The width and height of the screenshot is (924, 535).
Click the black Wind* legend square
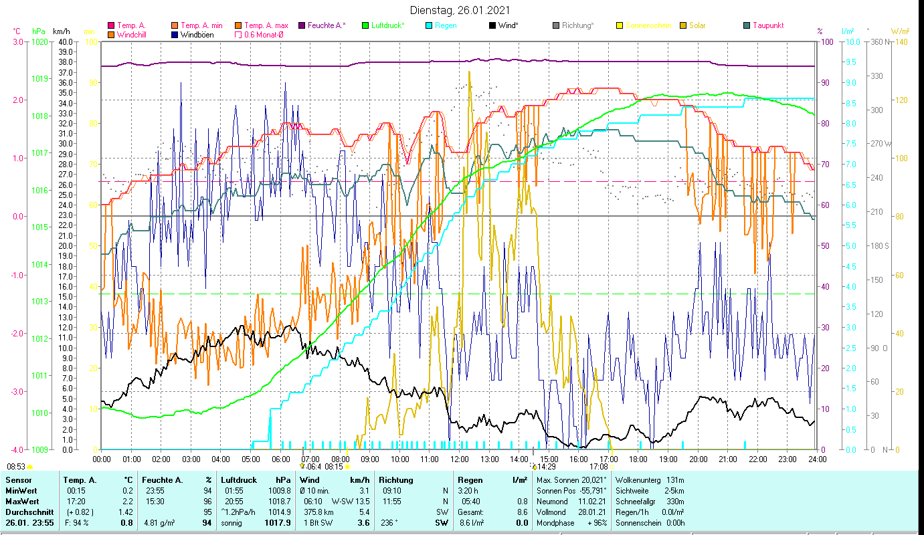point(492,25)
